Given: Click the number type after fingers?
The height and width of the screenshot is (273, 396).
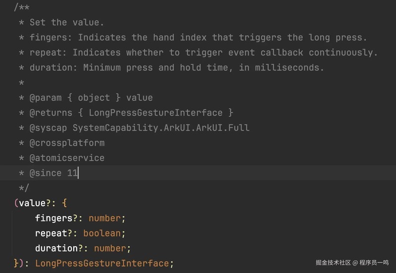Looking at the screenshot, I should coord(104,218).
